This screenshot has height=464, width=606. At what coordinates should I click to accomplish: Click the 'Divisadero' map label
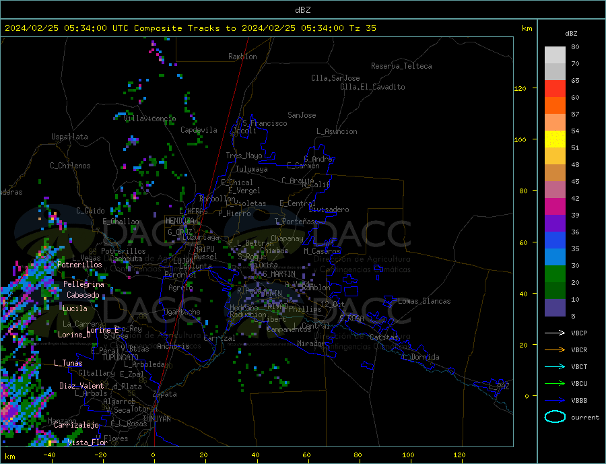pos(329,209)
